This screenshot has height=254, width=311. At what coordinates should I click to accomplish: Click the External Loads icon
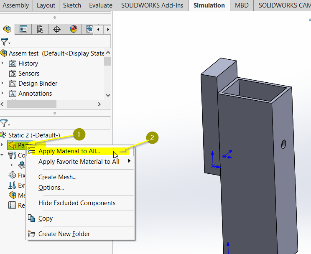tap(12, 185)
